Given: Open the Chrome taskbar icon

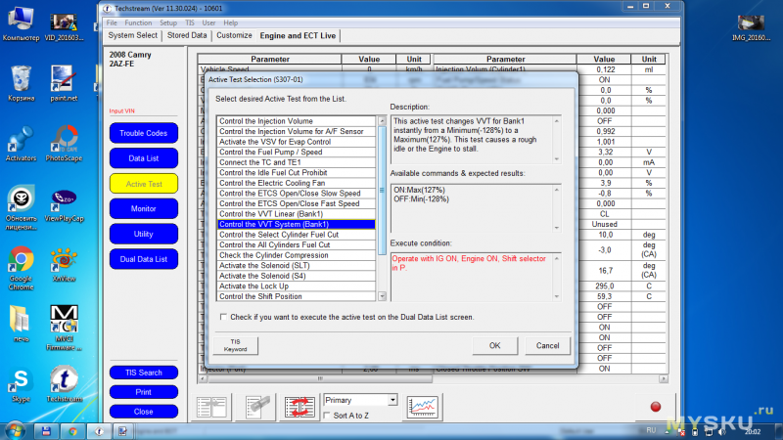Looking at the screenshot, I should click(x=72, y=431).
